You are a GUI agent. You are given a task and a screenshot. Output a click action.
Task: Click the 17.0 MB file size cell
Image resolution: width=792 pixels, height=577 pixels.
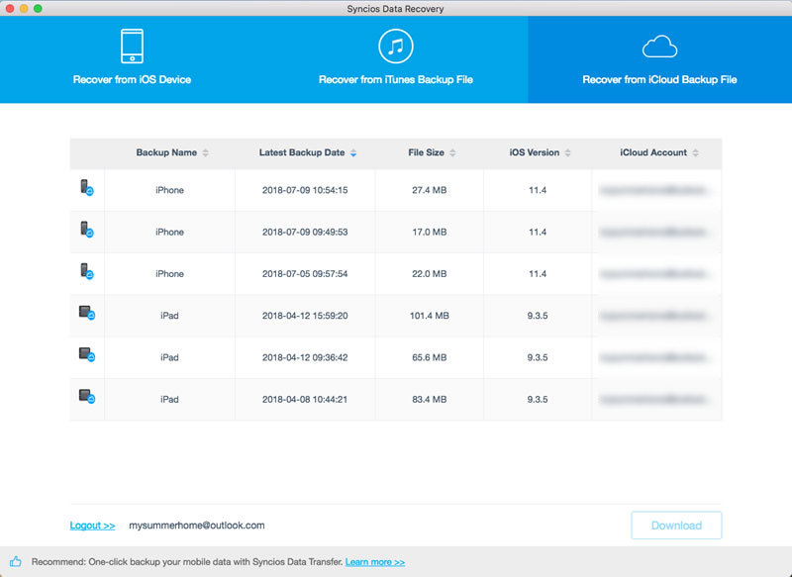(429, 233)
